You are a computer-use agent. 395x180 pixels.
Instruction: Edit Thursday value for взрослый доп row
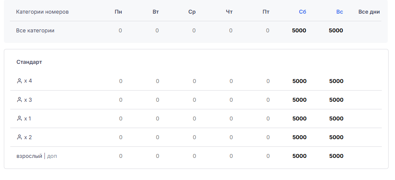tap(231, 156)
